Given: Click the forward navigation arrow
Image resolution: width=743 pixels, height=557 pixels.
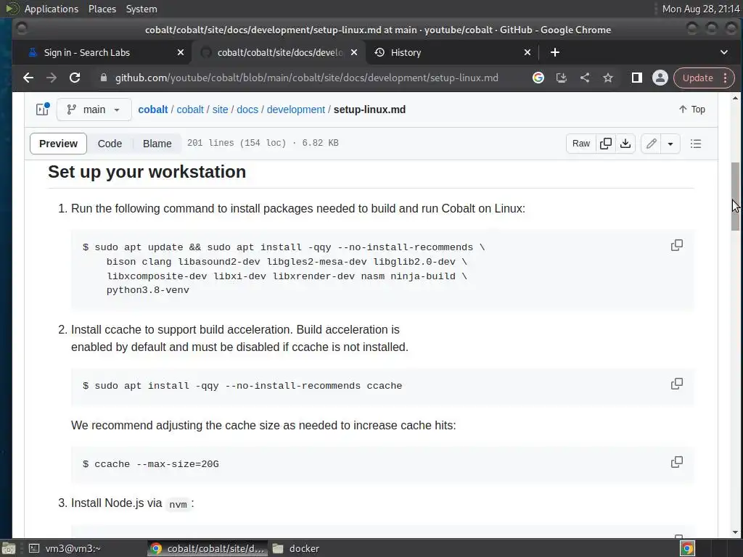Looking at the screenshot, I should click(52, 78).
